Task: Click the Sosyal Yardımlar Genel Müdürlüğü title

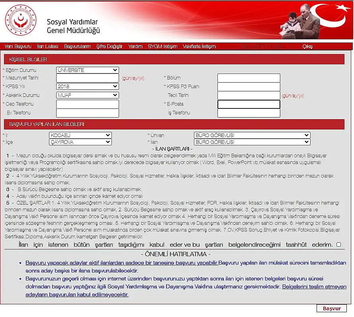Action: point(73,26)
